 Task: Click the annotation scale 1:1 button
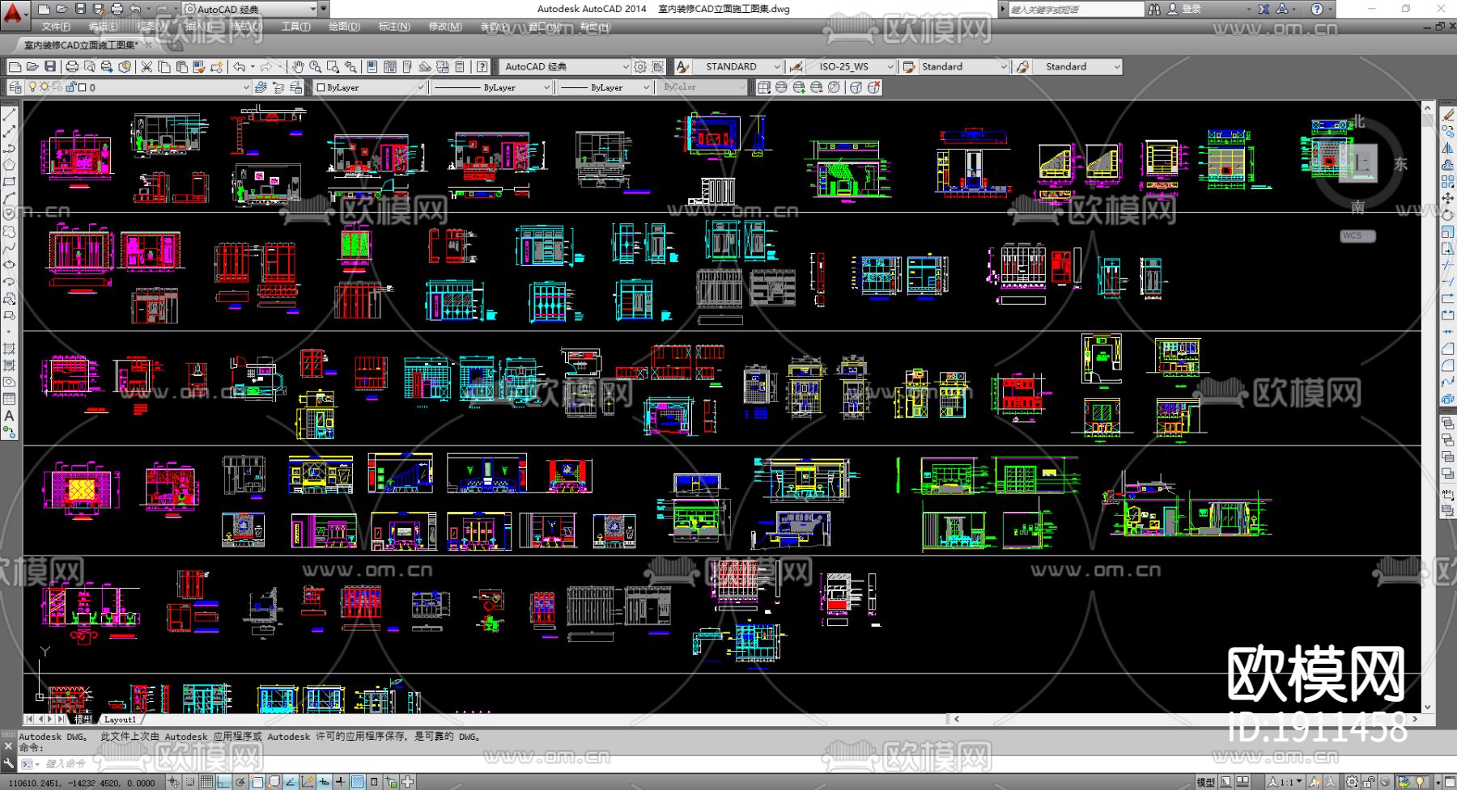point(1285,782)
